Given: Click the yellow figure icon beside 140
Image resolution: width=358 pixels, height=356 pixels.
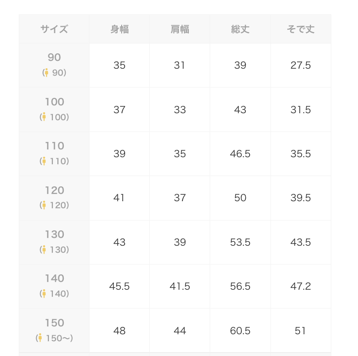Looking at the screenshot, I should 44,294.
